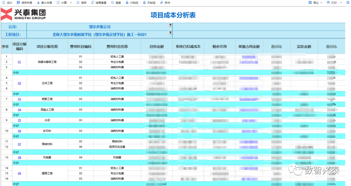Open project code link 07 for 周转材料
This screenshot has height=186, width=351.
pyautogui.click(x=19, y=144)
